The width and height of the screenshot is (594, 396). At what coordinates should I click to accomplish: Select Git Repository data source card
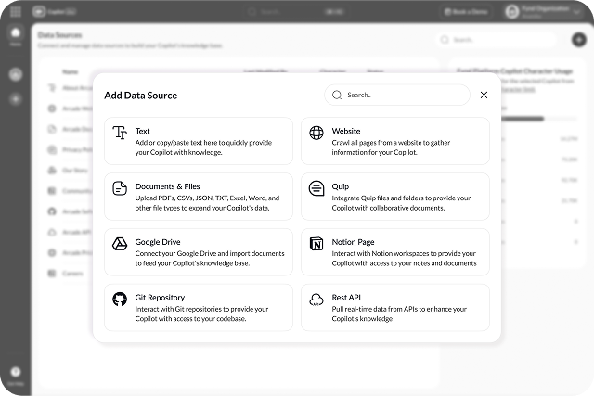coord(199,307)
